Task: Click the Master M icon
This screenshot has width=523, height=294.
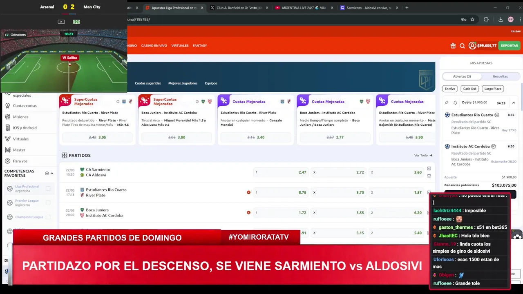Action: click(8, 150)
